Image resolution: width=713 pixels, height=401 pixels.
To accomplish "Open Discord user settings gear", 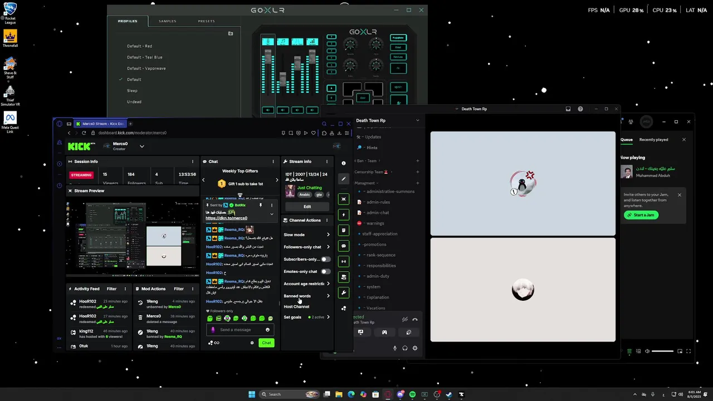I will [x=415, y=348].
